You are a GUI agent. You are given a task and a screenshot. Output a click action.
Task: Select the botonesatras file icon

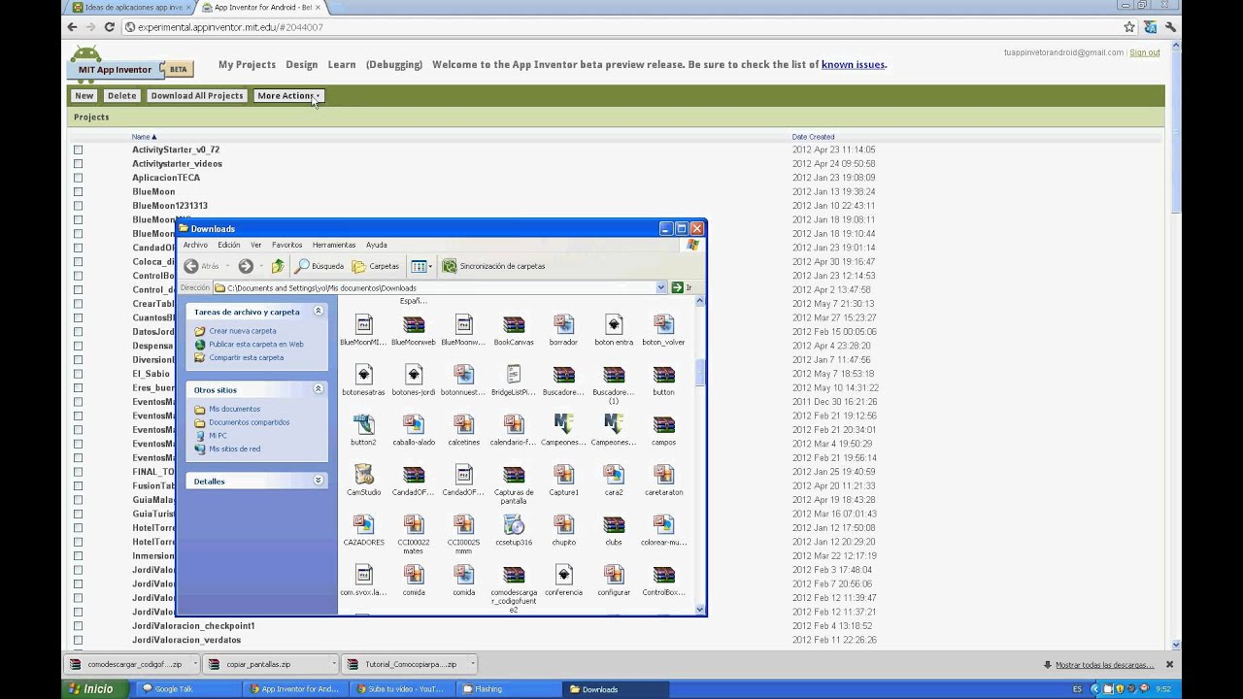[363, 375]
